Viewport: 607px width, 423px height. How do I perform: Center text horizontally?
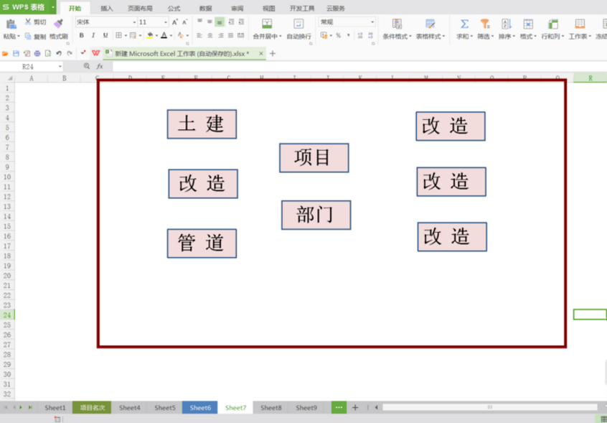tap(210, 36)
